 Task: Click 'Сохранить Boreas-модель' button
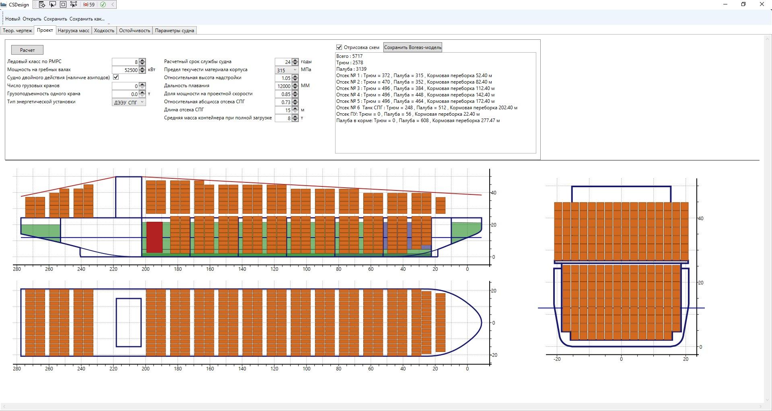tap(412, 47)
